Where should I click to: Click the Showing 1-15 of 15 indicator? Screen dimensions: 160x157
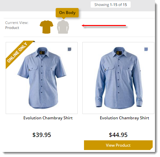pos(111,5)
